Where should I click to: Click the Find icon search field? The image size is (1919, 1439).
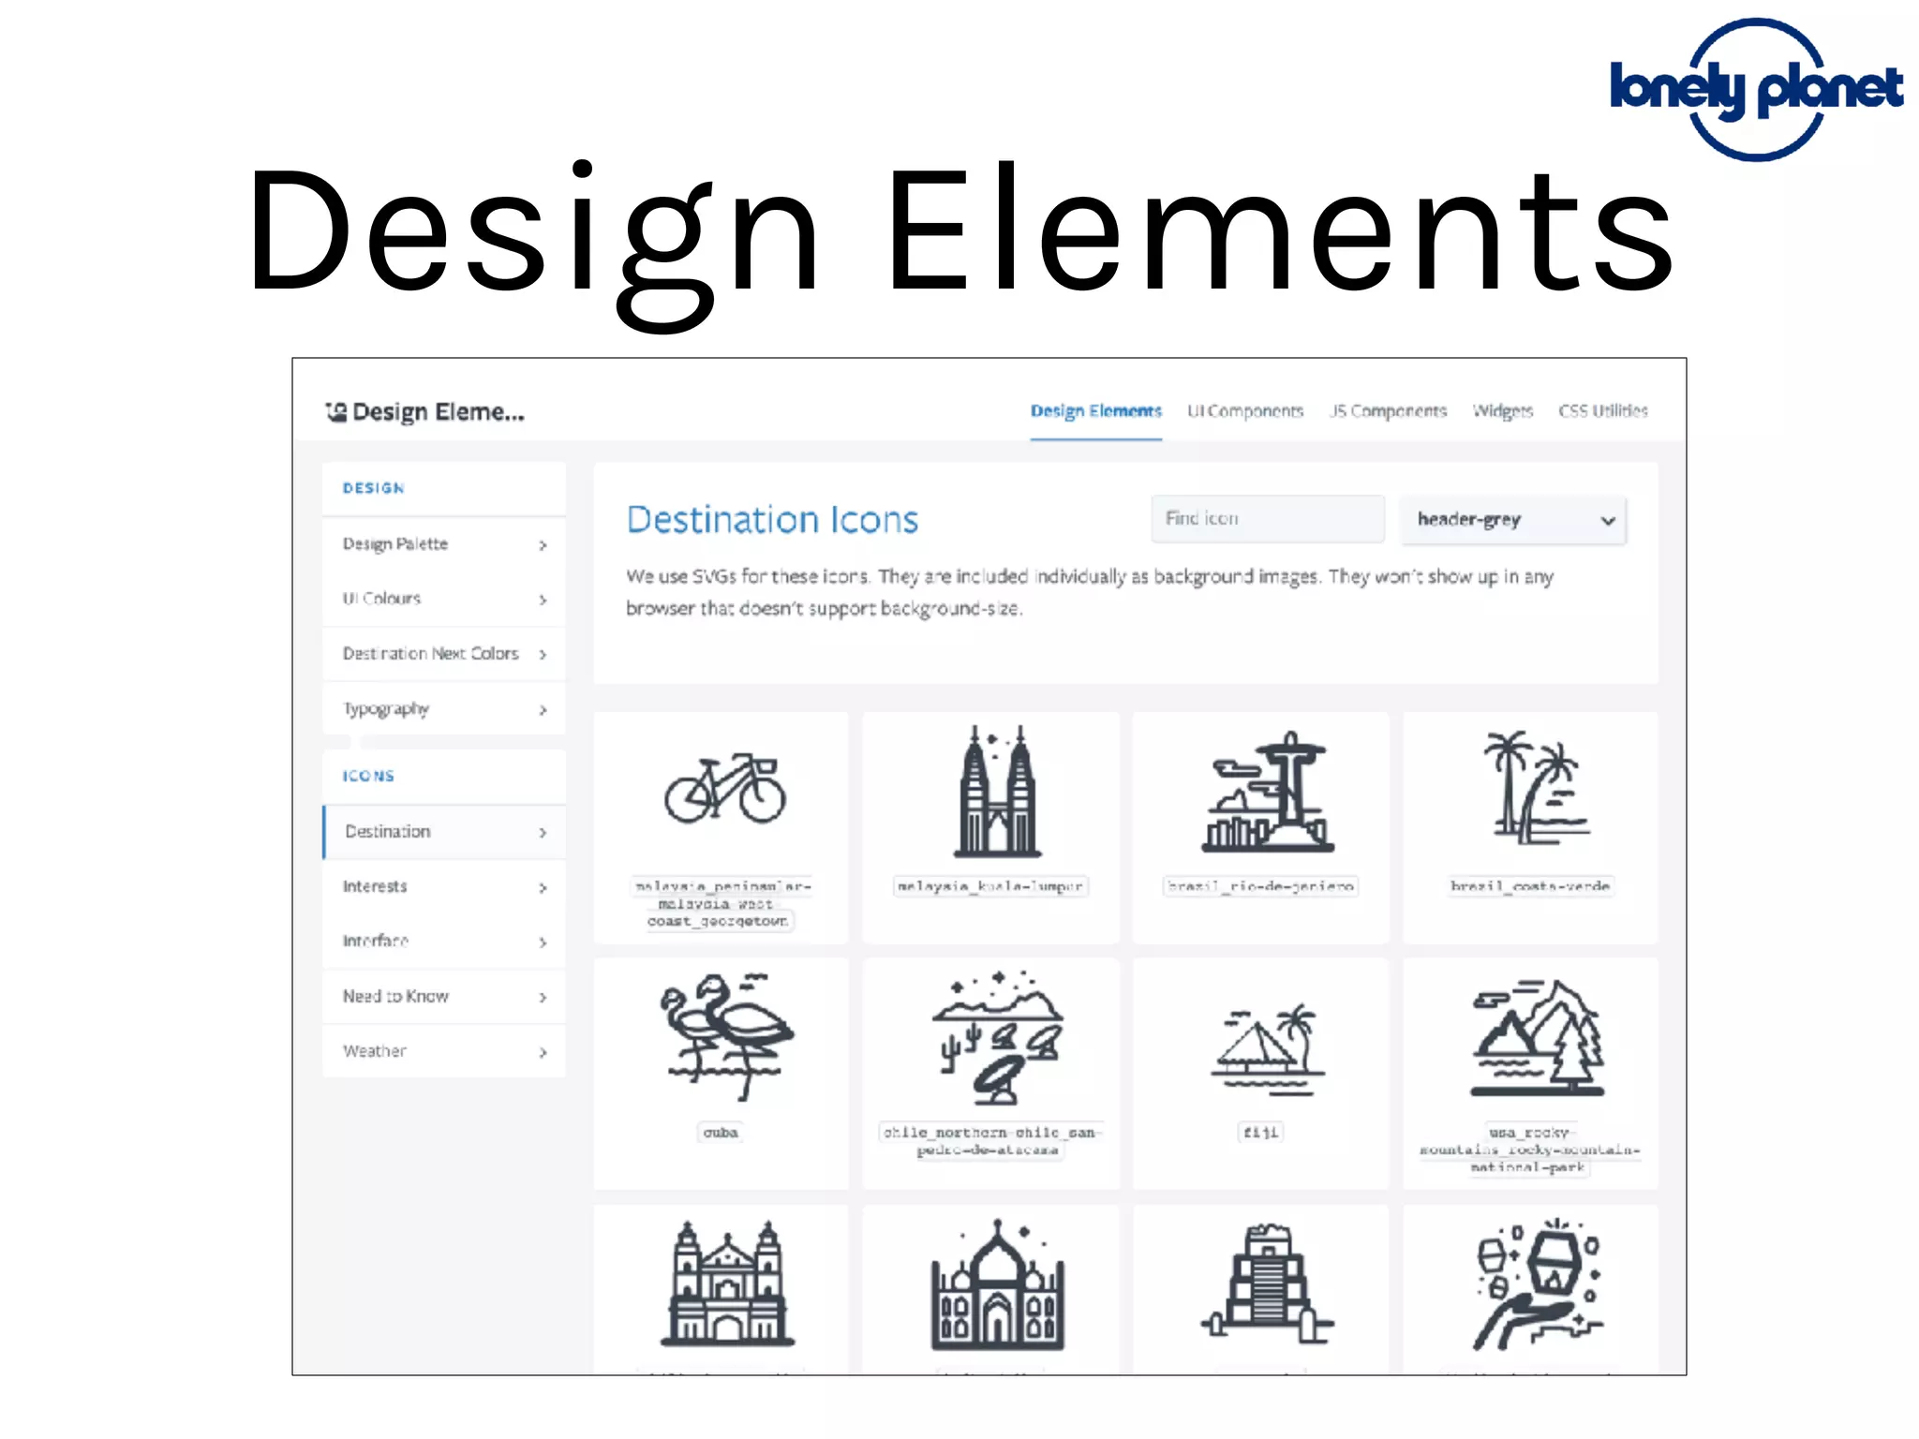coord(1267,519)
